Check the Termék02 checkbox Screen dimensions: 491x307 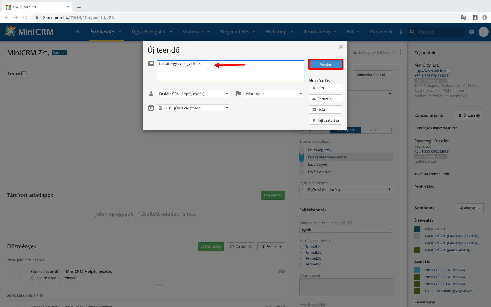(x=302, y=253)
